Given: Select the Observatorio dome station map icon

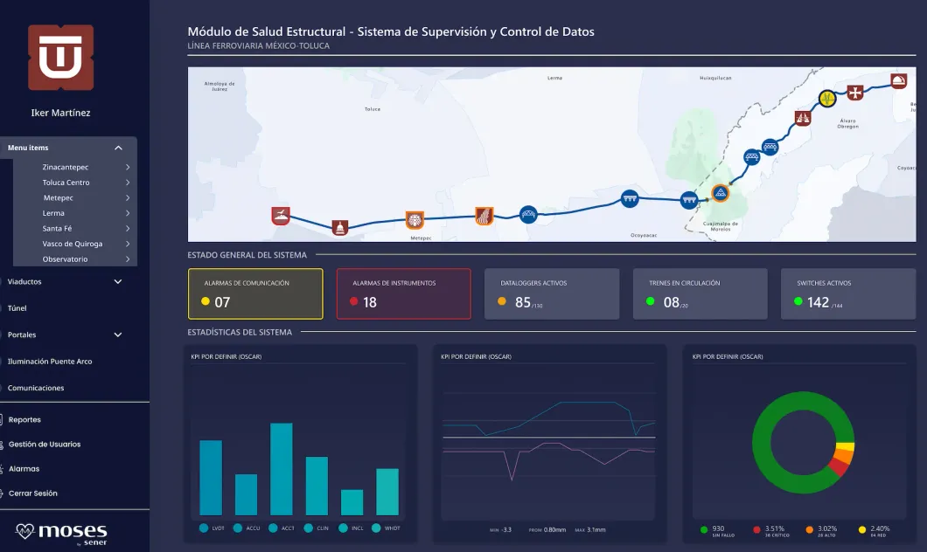Looking at the screenshot, I should [x=899, y=80].
